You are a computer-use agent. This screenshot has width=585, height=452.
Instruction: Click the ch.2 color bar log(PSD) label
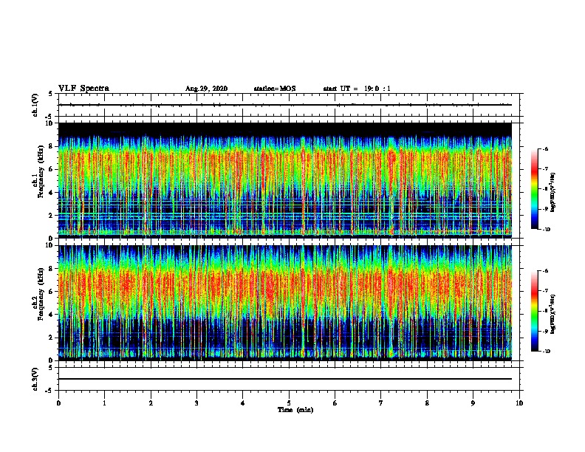[552, 315]
